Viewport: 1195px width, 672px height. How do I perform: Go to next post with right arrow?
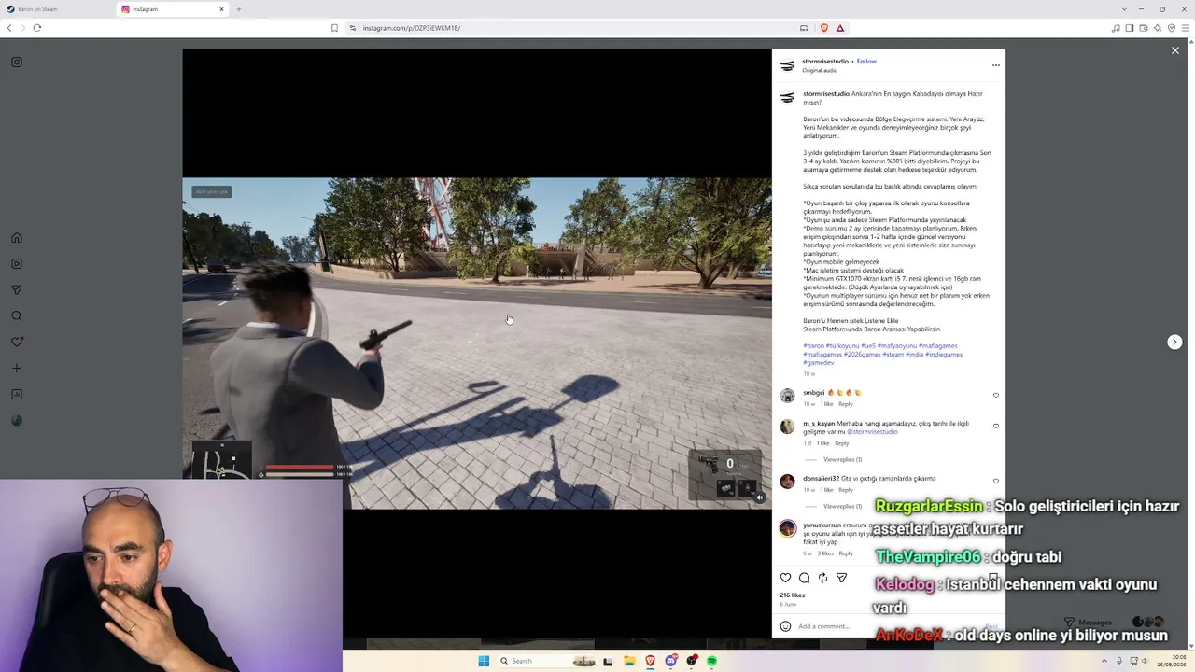[1174, 343]
